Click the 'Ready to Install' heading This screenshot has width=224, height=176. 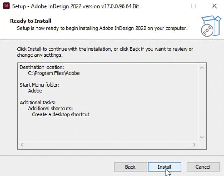click(x=31, y=21)
